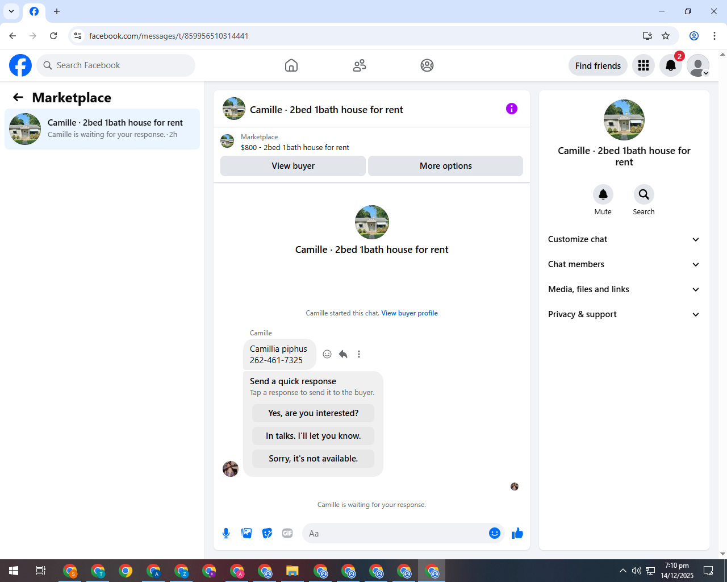Record a voice clip with microphone icon
This screenshot has width=727, height=582.
[226, 533]
